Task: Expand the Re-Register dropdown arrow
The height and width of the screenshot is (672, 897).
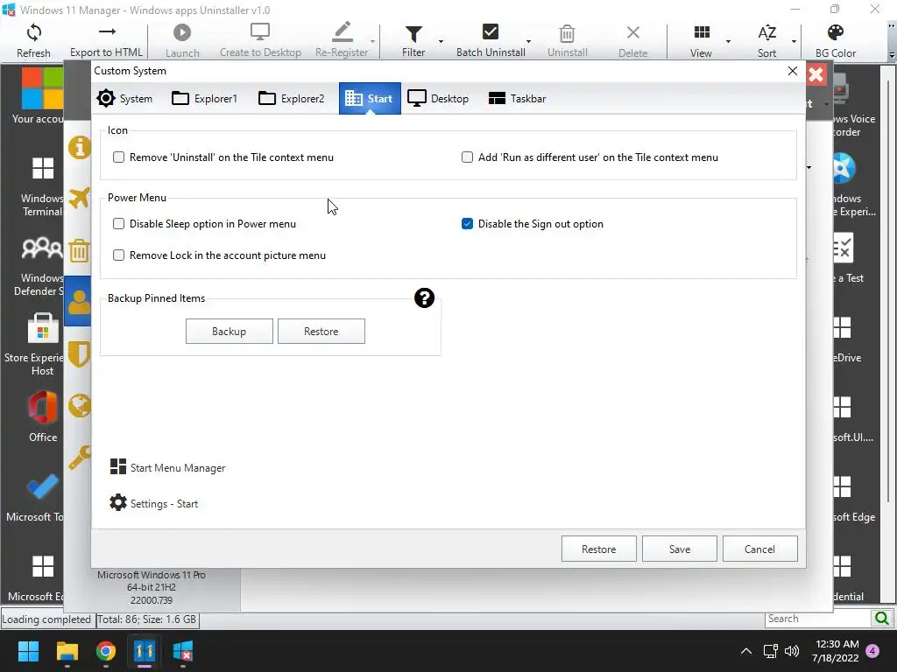Action: 372,41
